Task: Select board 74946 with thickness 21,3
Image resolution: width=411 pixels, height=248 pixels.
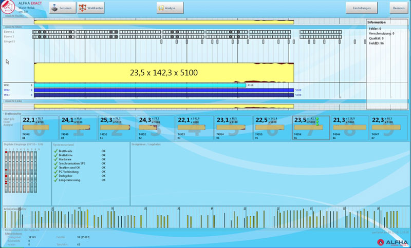Action: [x=349, y=127]
